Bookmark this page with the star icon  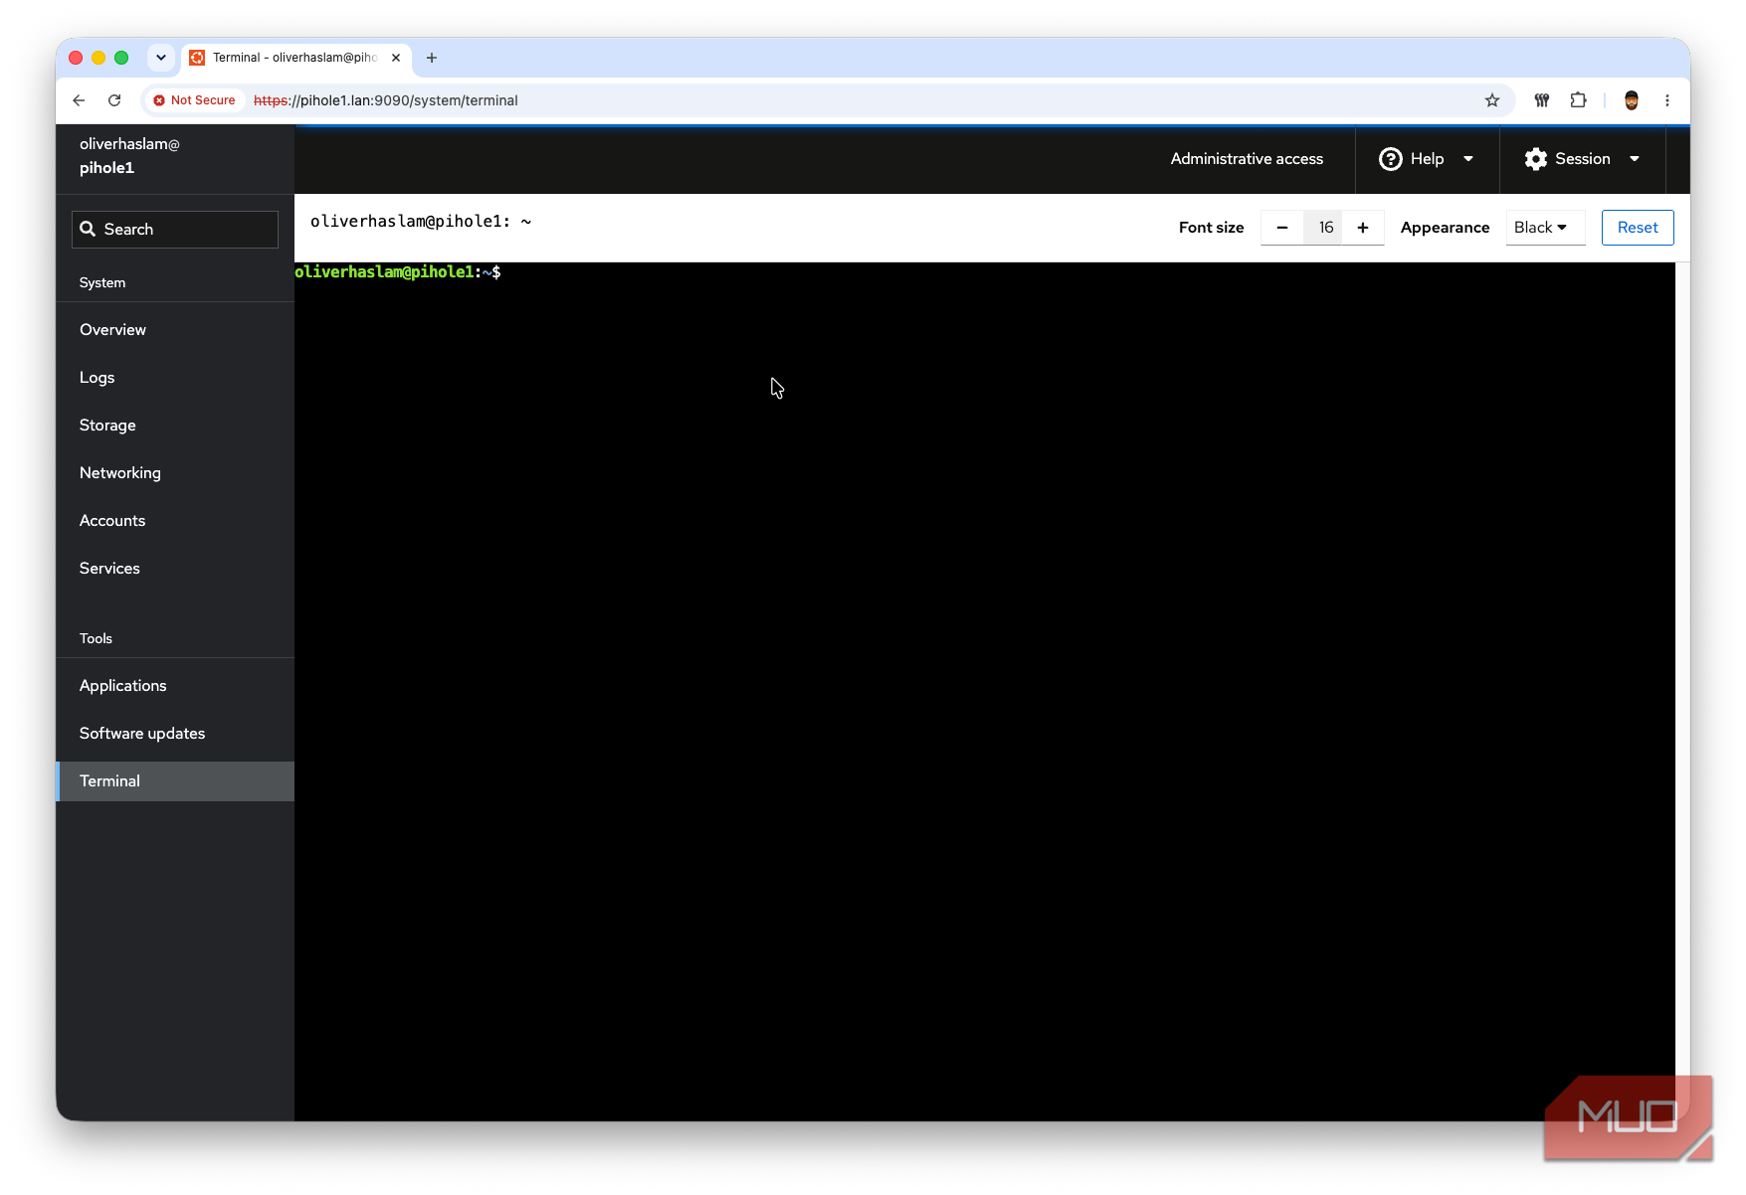[x=1491, y=100]
